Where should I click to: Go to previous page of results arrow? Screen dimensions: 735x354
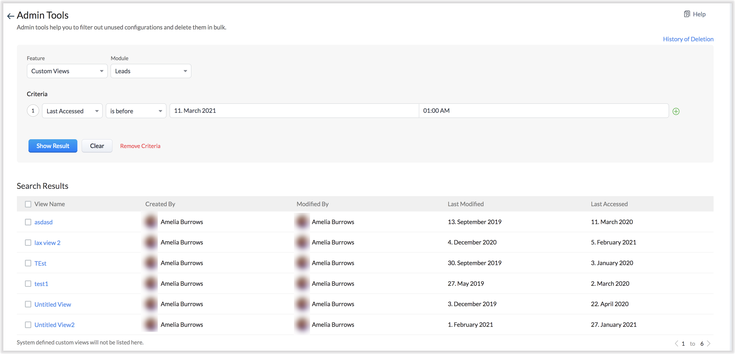(676, 343)
